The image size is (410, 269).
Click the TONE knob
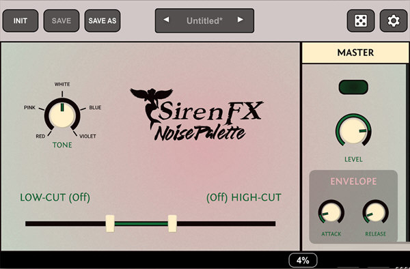[62, 115]
